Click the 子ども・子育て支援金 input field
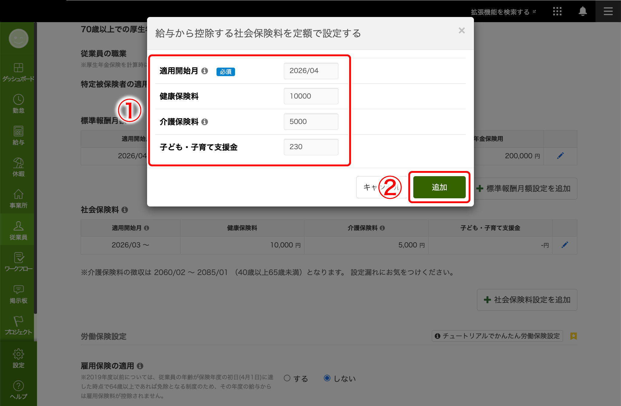621x406 pixels. 311,147
